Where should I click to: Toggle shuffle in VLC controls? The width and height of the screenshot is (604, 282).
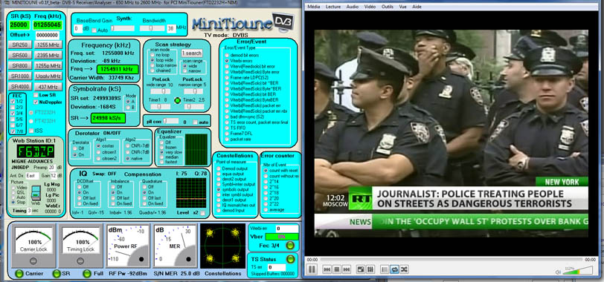tap(404, 269)
